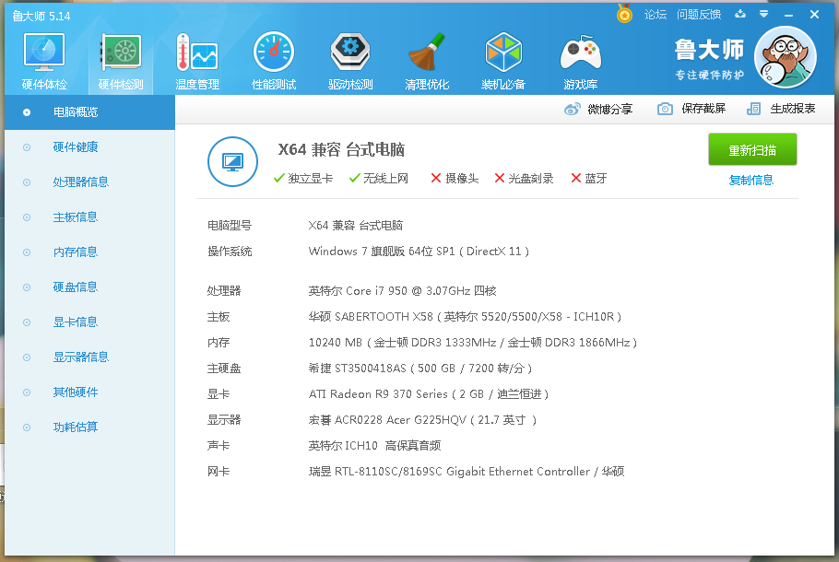
Task: Click the 鲁大师 5.14 title text
Action: pos(41,16)
